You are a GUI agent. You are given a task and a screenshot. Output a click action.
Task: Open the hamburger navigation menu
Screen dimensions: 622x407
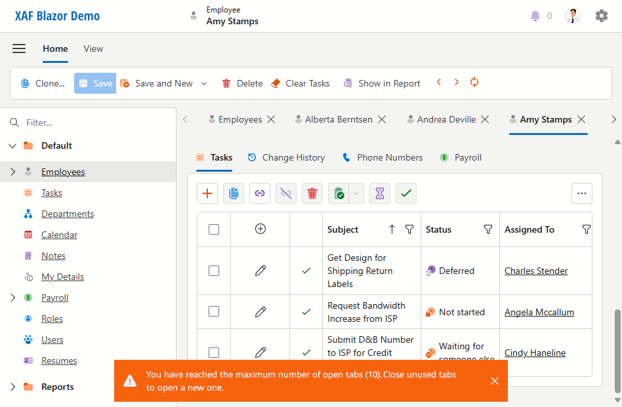click(19, 48)
